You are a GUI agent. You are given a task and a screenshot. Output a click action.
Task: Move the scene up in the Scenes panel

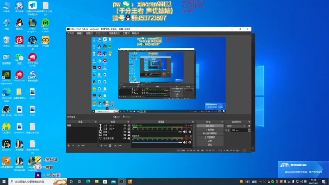coord(79,146)
